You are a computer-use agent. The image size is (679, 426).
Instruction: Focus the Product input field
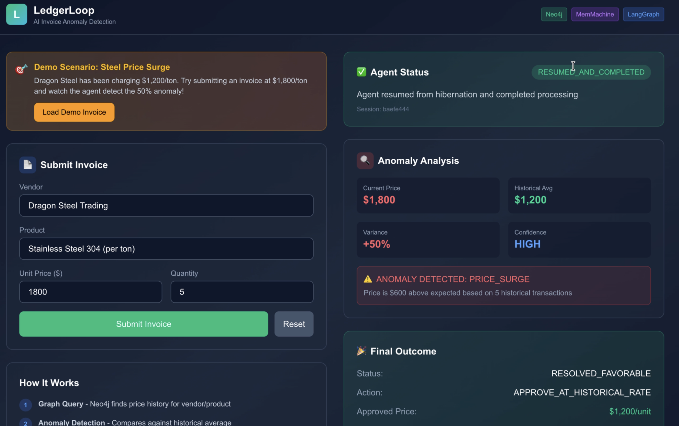[166, 248]
